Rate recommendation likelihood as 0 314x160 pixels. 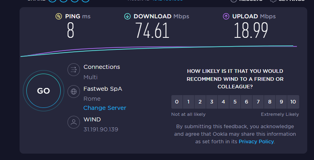click(177, 102)
